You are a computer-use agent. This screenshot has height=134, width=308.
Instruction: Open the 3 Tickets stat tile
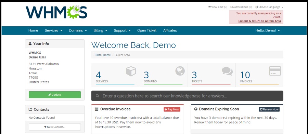[211, 75]
